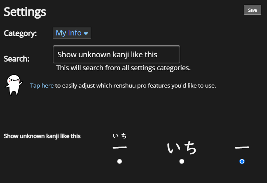The width and height of the screenshot is (267, 183).
Task: Follow the "Tap here" link
Action: pos(42,86)
